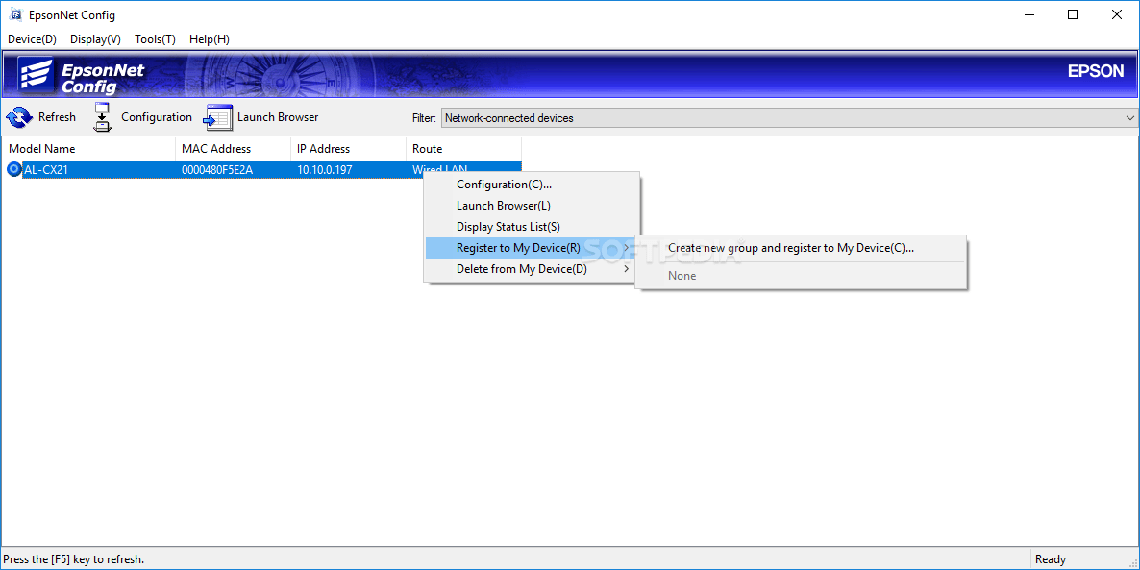
Task: Click the Configuration toolbar label
Action: pyautogui.click(x=157, y=117)
